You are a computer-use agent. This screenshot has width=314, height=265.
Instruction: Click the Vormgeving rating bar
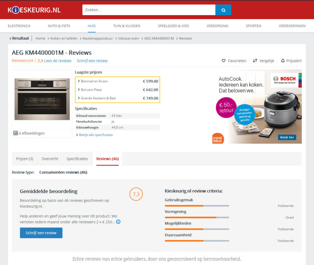pos(197,218)
